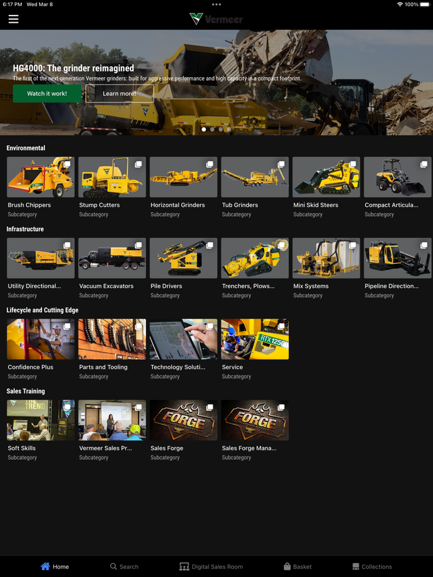Open the Pile Drivers thumbnail
The width and height of the screenshot is (433, 577).
pos(184,258)
